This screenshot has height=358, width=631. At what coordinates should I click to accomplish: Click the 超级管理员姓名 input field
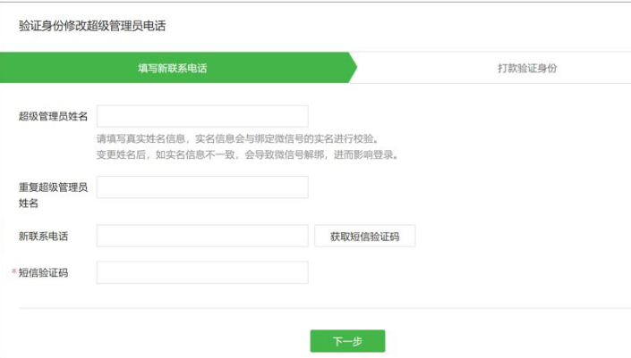click(x=202, y=116)
